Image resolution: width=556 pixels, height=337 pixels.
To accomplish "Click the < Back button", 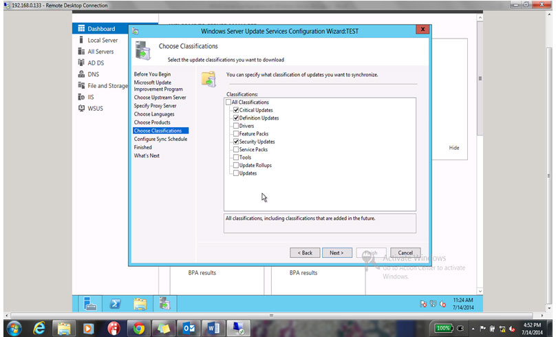I will [305, 252].
